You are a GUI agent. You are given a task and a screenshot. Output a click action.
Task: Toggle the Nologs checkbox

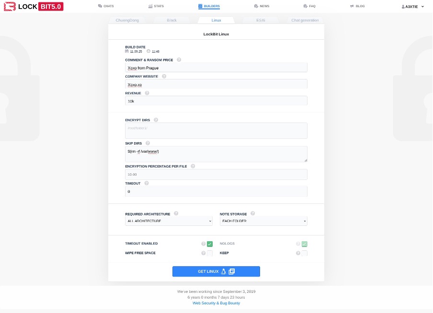pyautogui.click(x=304, y=244)
